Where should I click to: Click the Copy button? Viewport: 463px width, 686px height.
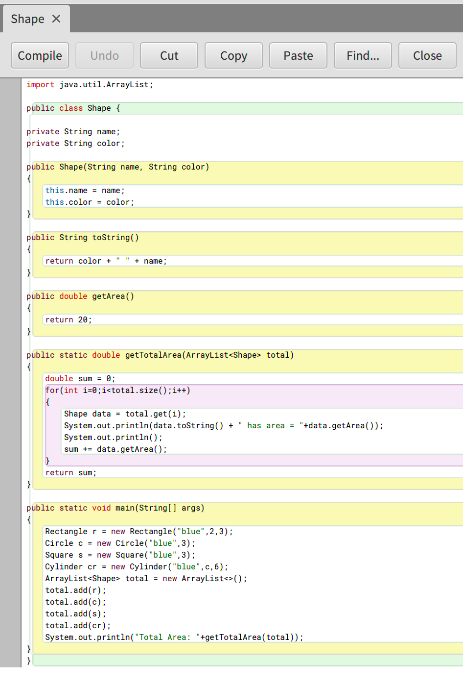tap(233, 55)
